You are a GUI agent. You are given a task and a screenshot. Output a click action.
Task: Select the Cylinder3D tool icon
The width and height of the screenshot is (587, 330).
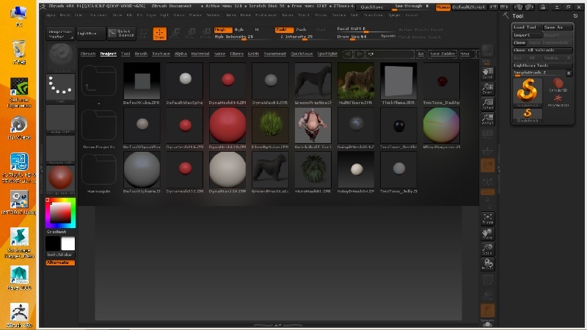click(558, 85)
